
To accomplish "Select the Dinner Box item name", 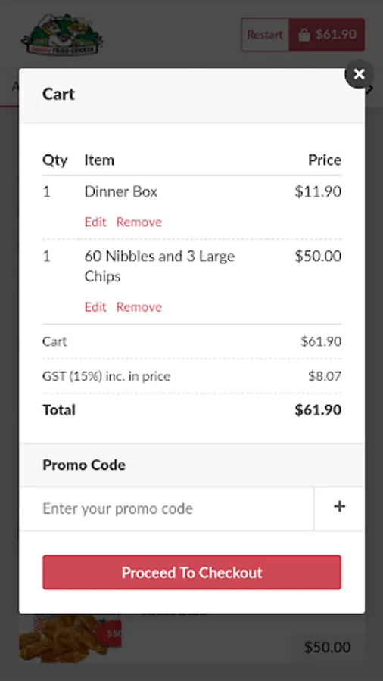I will coord(120,191).
